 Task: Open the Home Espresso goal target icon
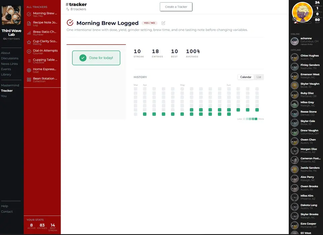[x=29, y=70]
